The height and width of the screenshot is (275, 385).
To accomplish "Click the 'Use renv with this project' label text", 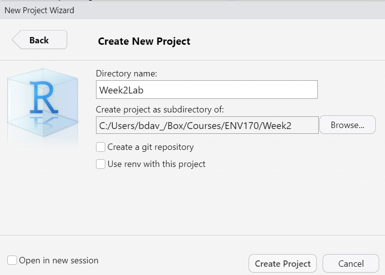I will click(x=156, y=164).
